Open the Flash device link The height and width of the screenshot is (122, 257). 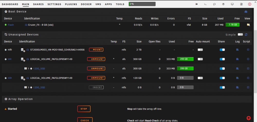[x=11, y=25]
